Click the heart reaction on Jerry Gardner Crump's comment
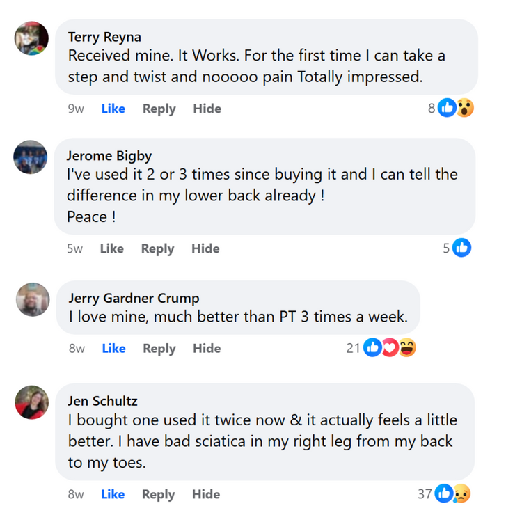 pyautogui.click(x=390, y=348)
